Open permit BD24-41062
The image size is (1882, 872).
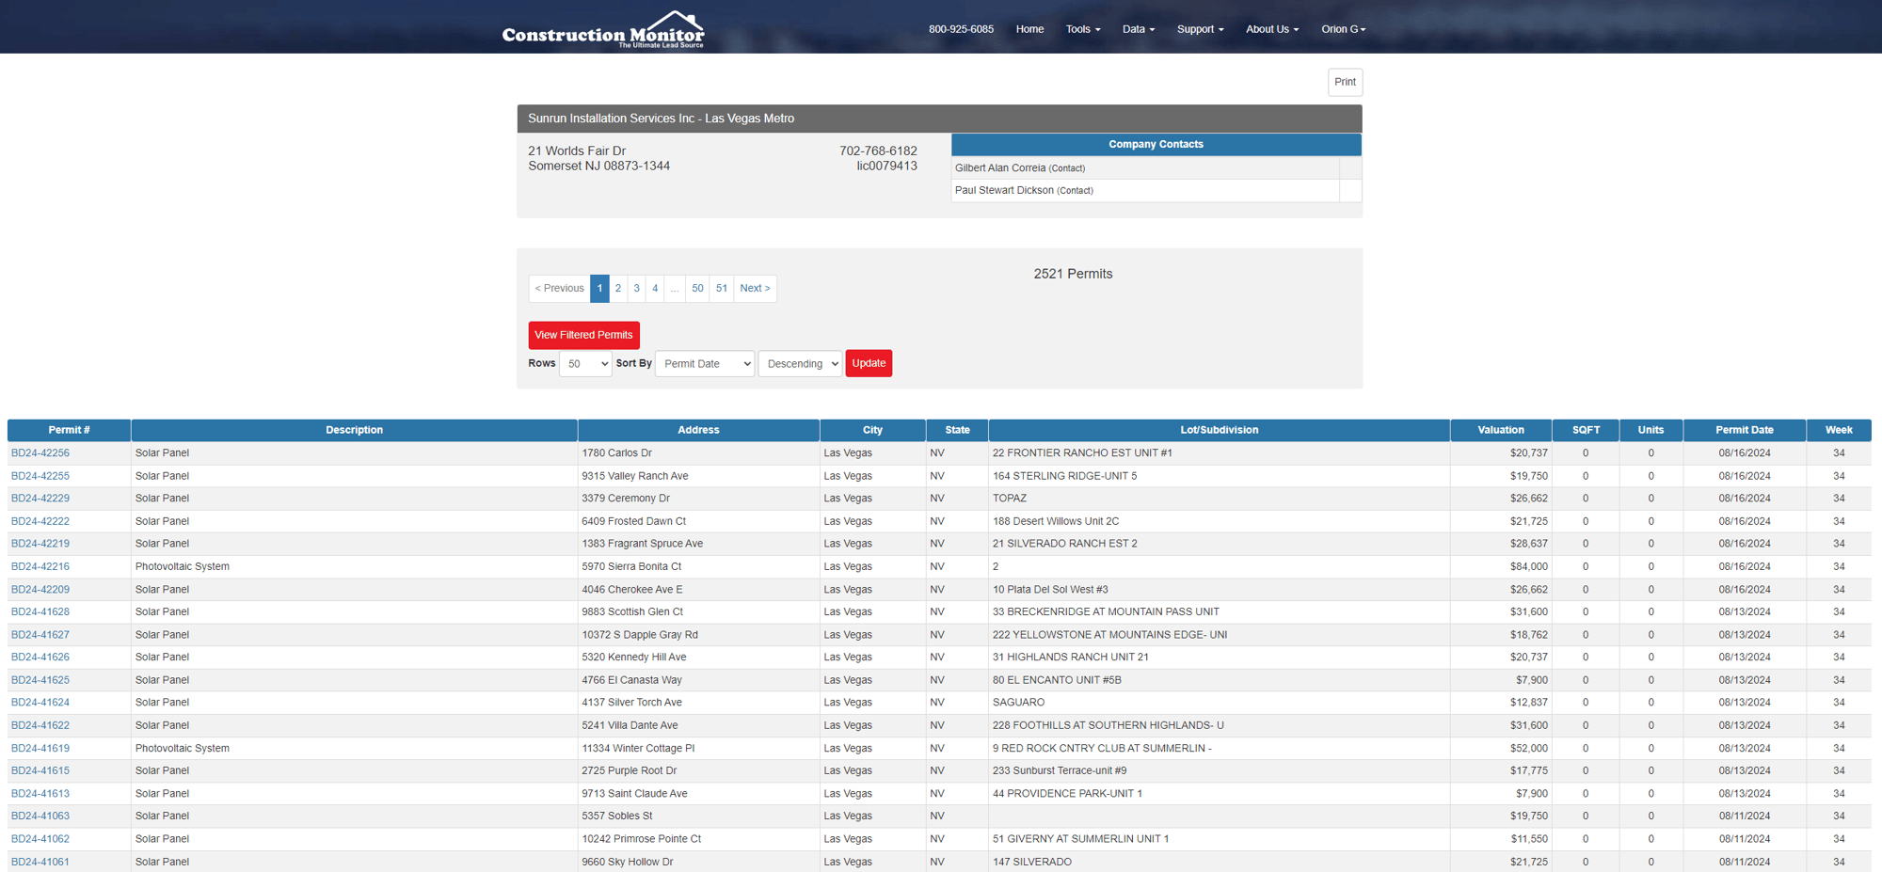point(40,839)
